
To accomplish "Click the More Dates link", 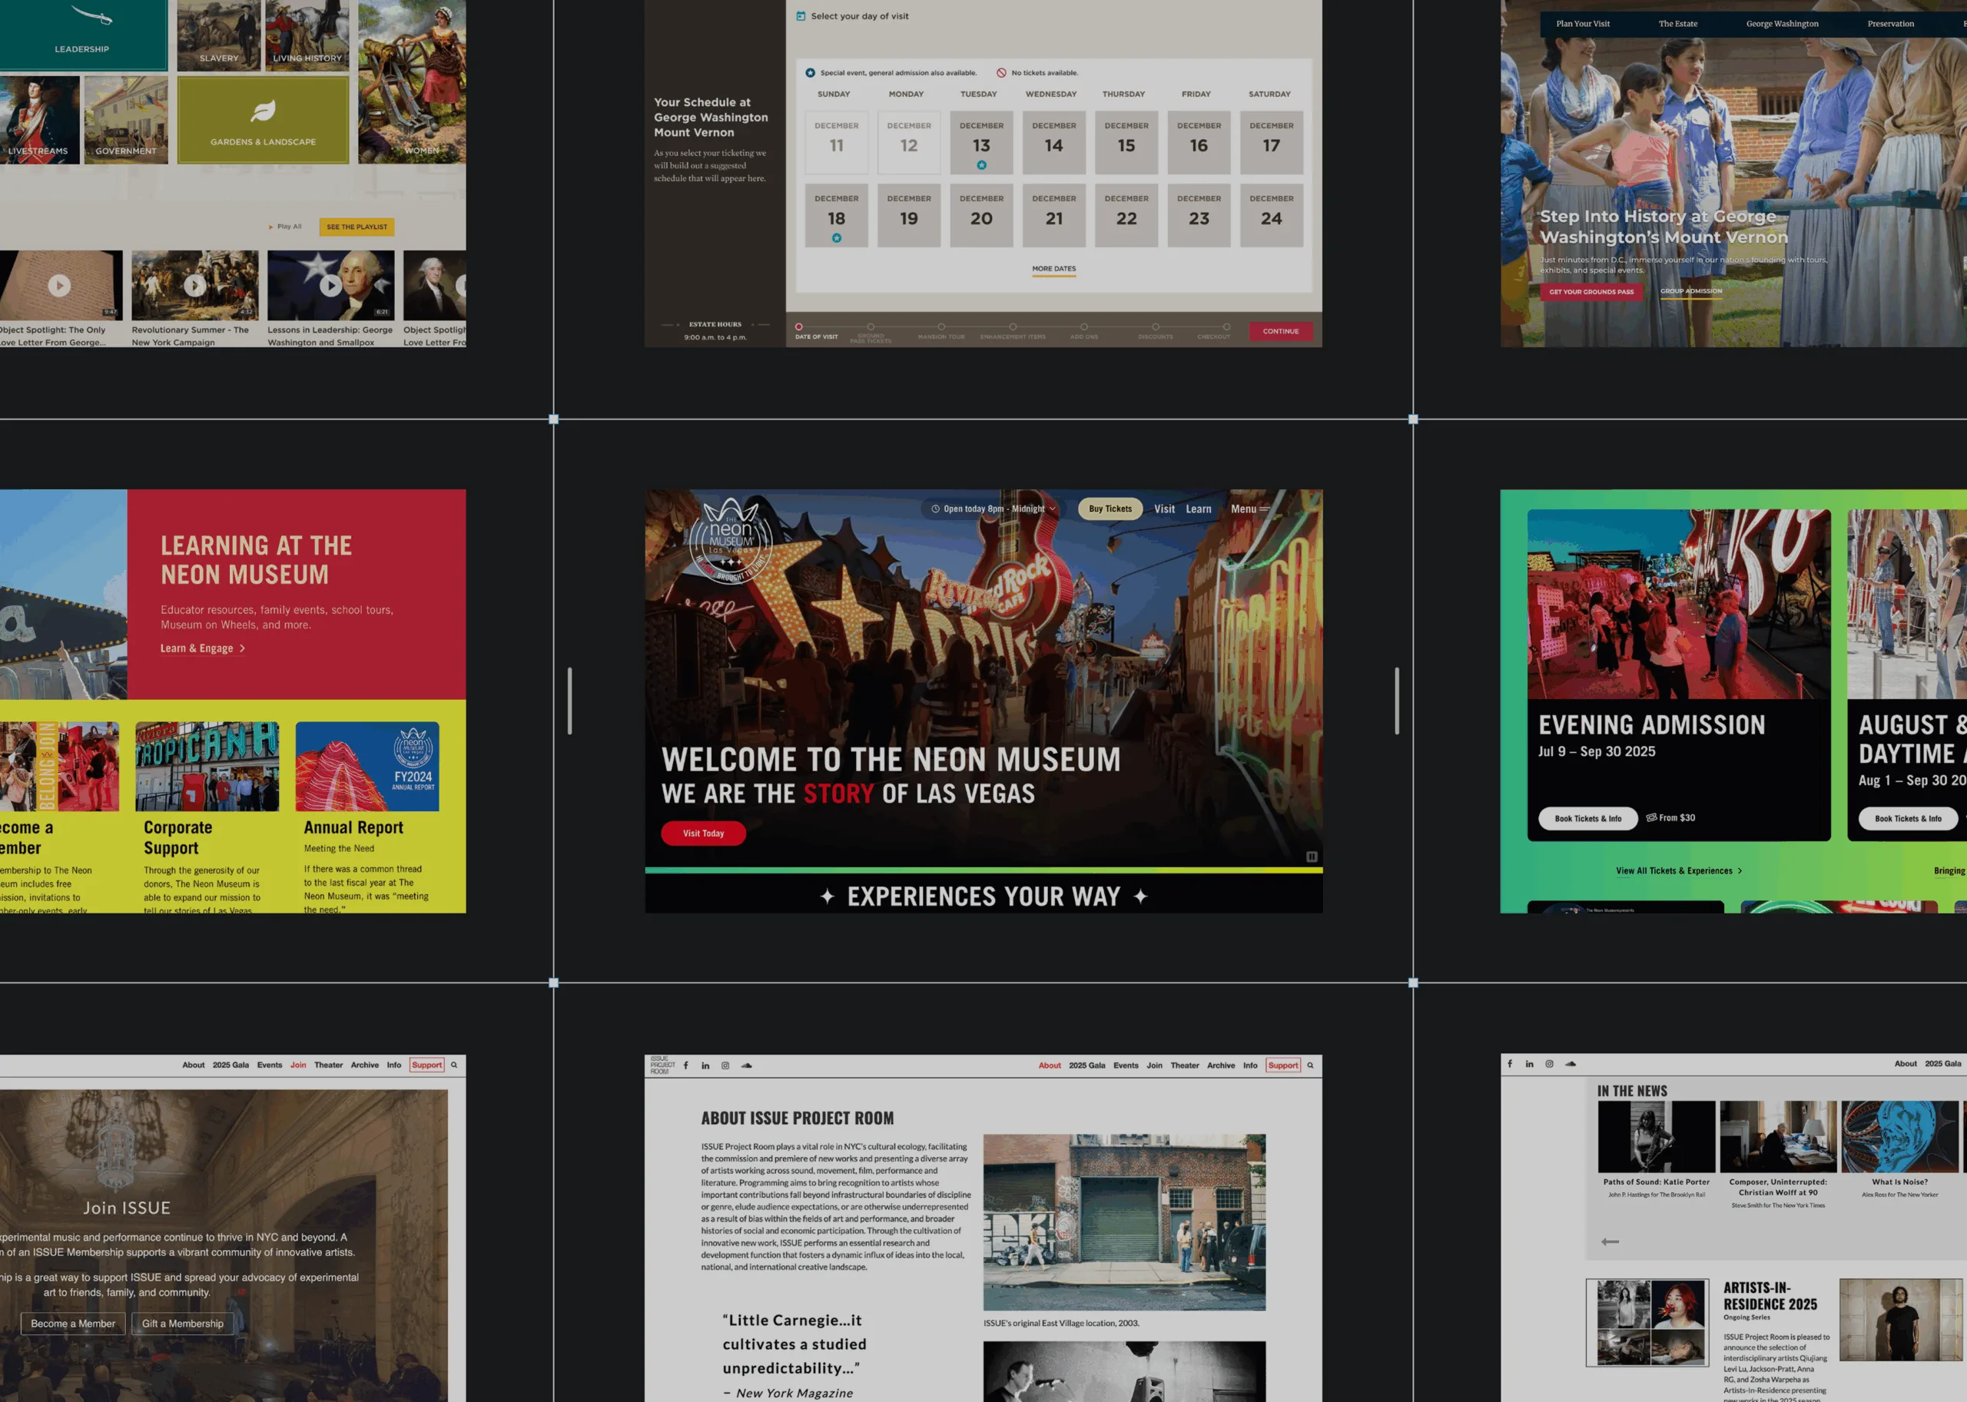I will 1054,270.
